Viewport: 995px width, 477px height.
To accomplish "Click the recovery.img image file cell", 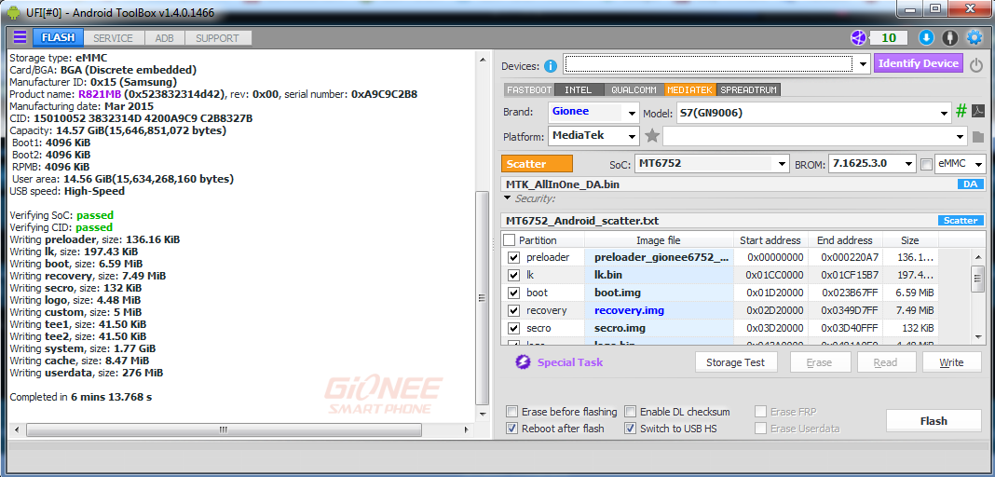I will [x=658, y=311].
